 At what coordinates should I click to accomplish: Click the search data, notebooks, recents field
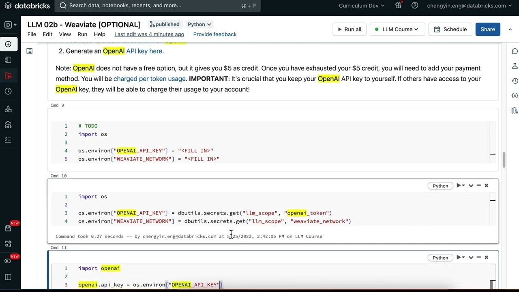tap(157, 6)
